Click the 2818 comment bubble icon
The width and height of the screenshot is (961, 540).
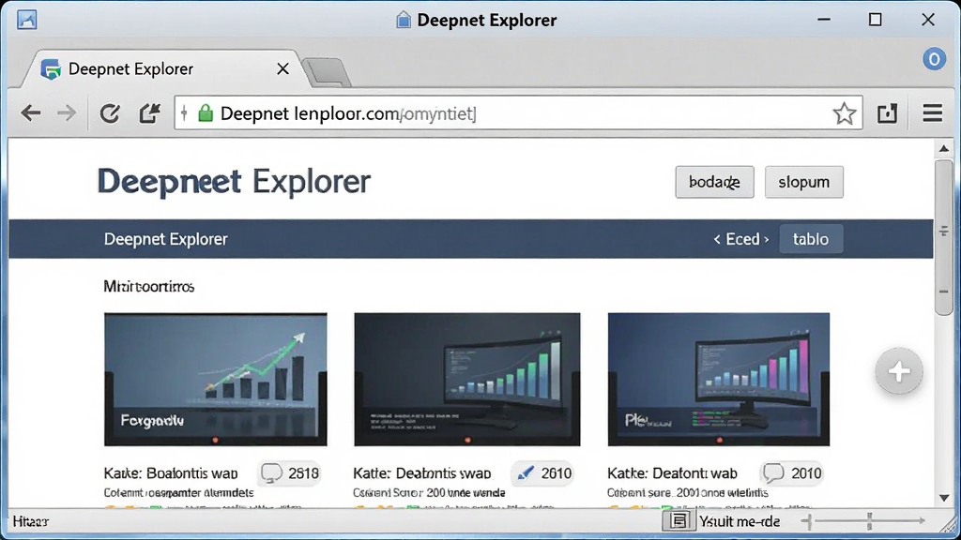click(x=271, y=472)
